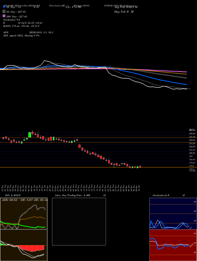
Task: Click the 'ADX & MACD' panel title
Action: [13, 195]
